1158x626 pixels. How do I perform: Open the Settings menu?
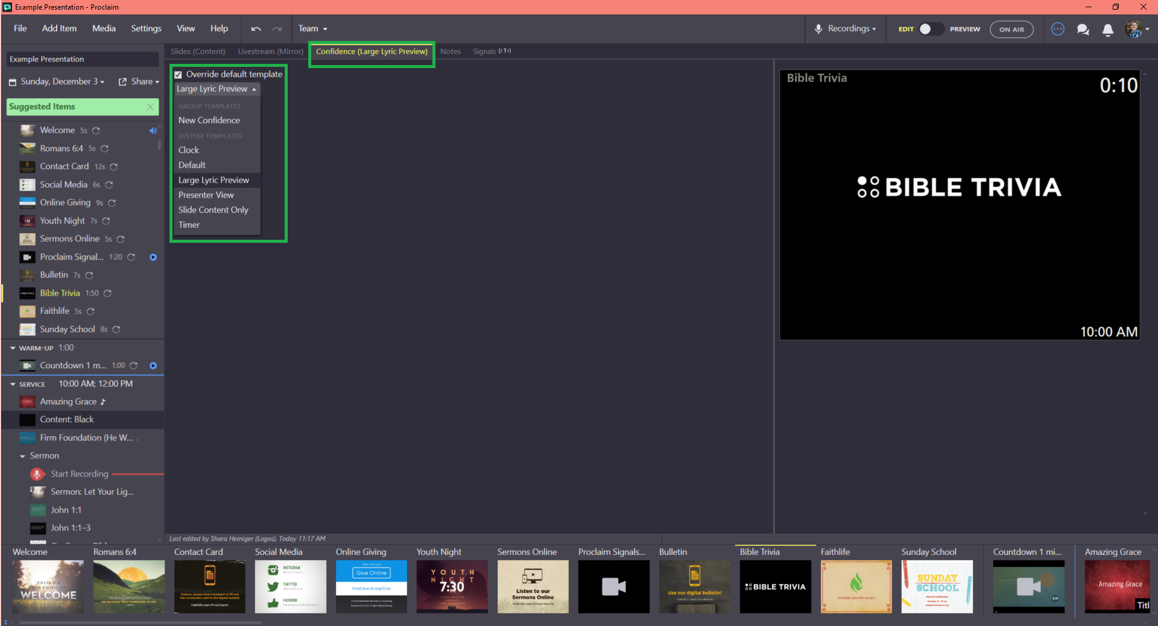tap(146, 28)
